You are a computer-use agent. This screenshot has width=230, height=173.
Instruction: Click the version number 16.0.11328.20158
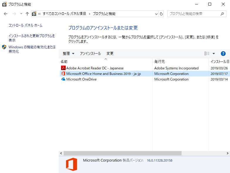pos(160,160)
